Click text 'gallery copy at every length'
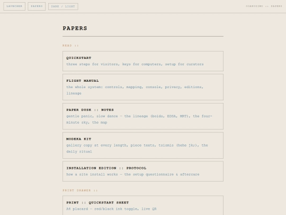Screen dimensions: 286x215 point(97,145)
